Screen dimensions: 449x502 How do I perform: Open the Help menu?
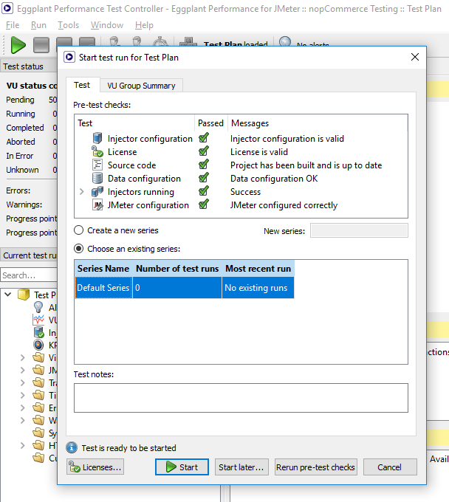144,25
